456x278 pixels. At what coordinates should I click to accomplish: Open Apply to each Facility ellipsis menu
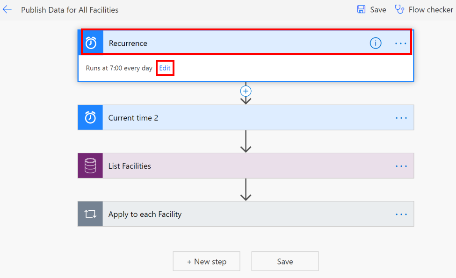point(401,214)
